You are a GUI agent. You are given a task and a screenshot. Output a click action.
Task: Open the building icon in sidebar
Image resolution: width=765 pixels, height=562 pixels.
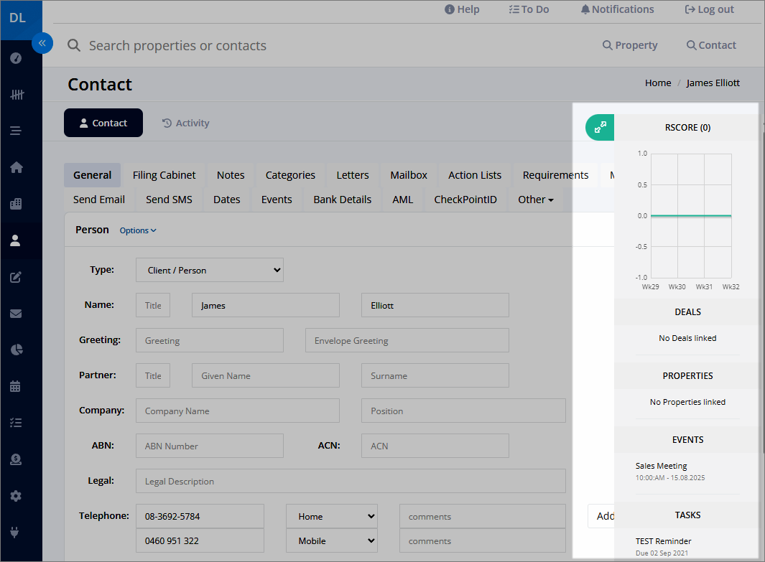click(16, 204)
